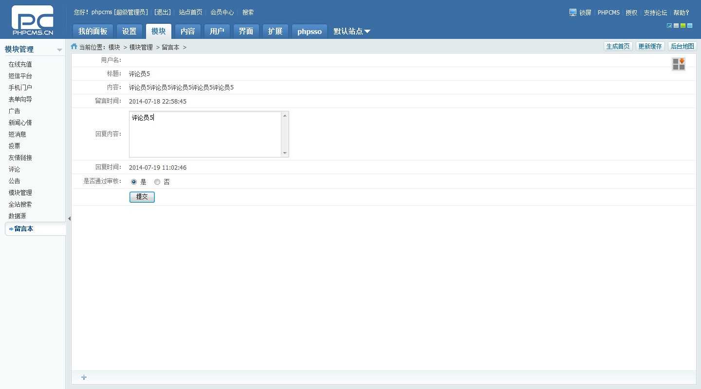
Task: Open the 设置 tab
Action: tap(129, 31)
